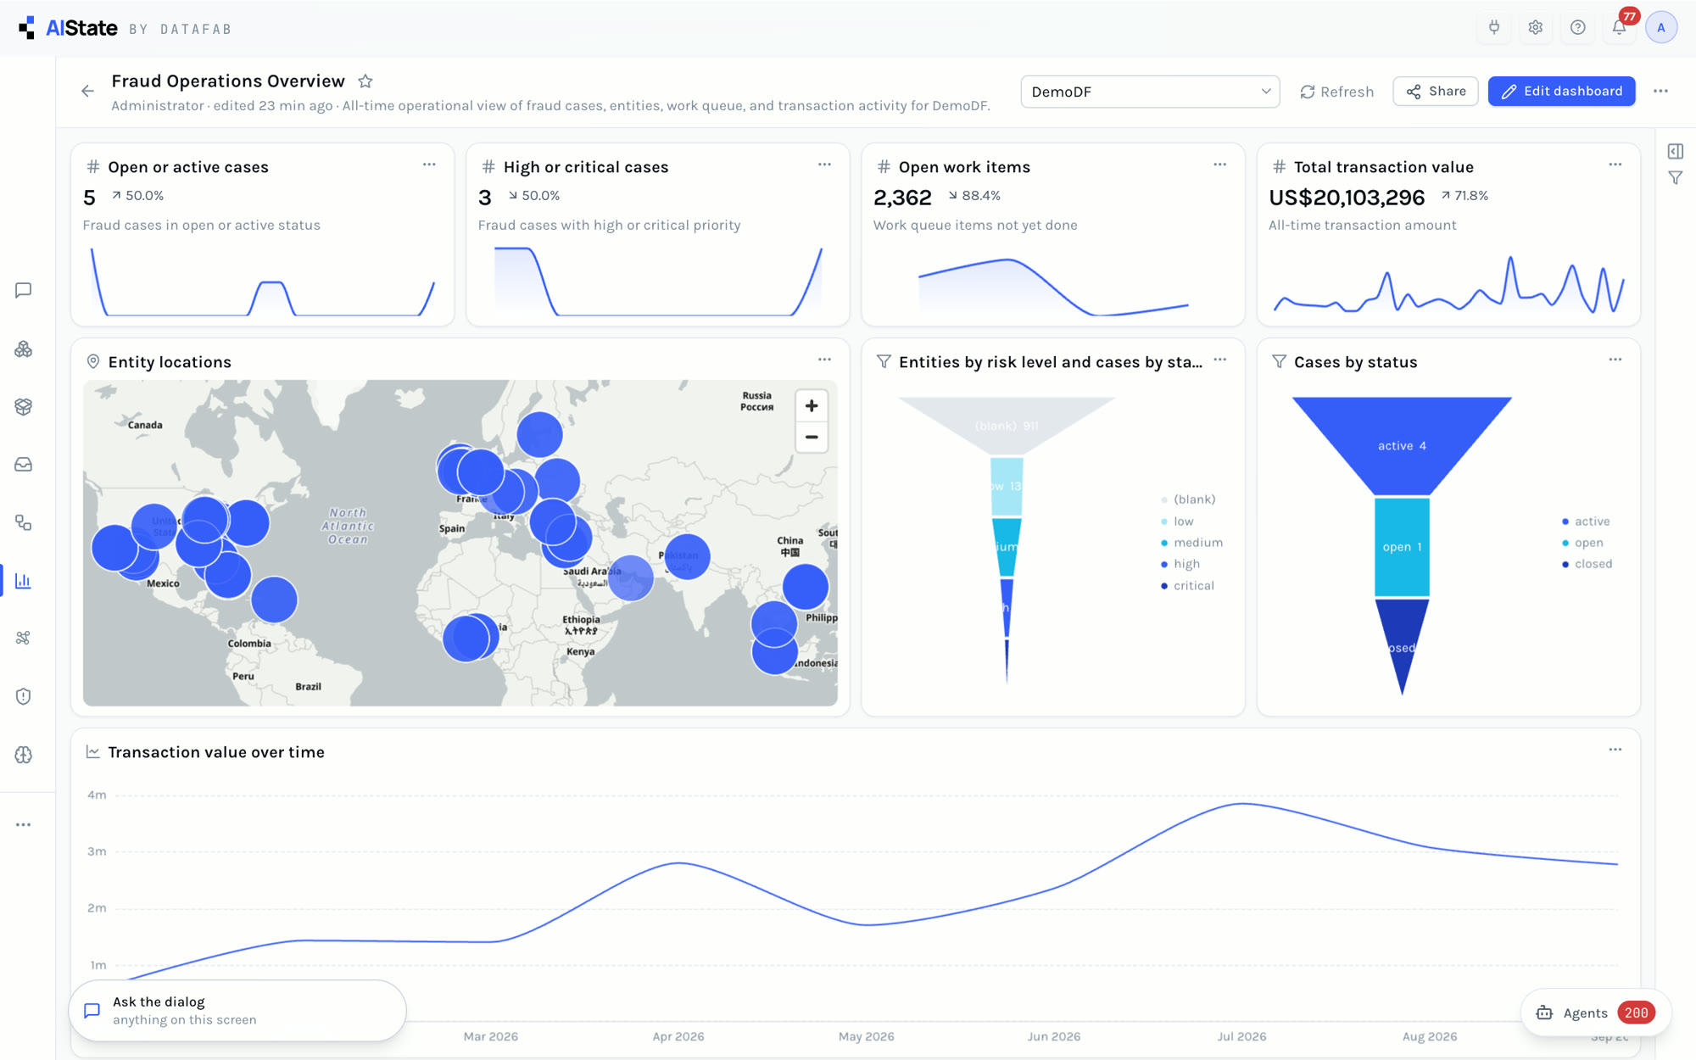Open menu for Cases by status card
Screen dimensions: 1696x1060
1615,360
